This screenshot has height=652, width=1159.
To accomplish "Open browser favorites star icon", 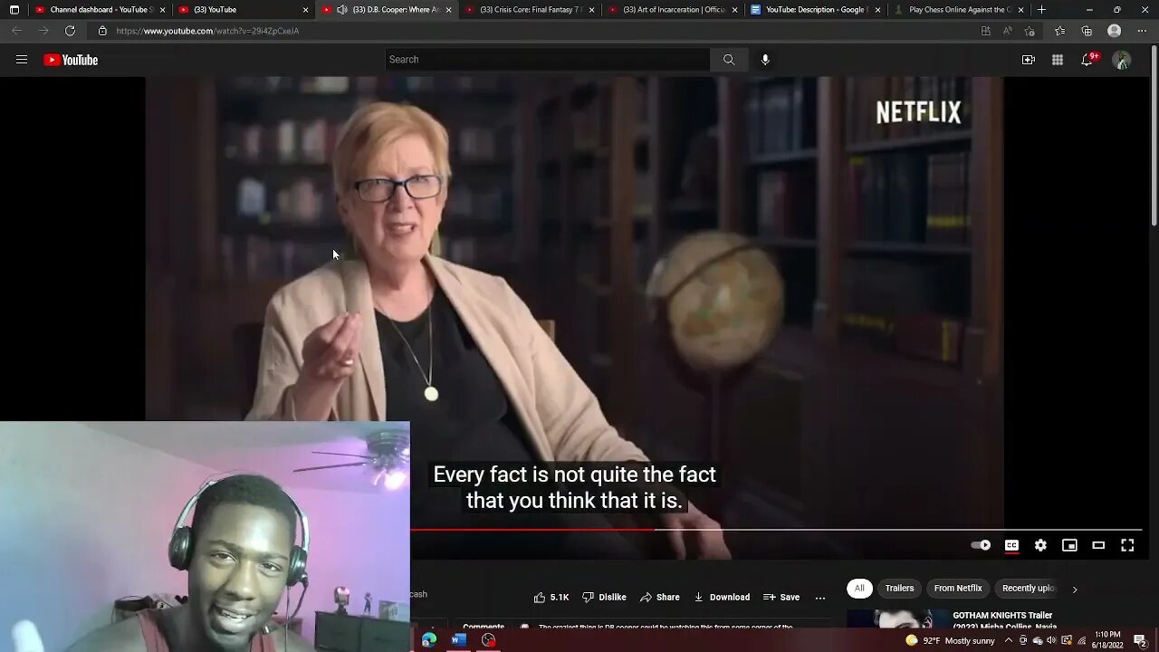I will coord(1059,31).
